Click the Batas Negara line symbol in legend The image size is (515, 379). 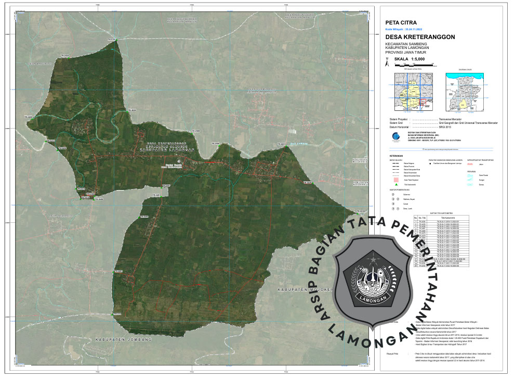tap(397, 163)
